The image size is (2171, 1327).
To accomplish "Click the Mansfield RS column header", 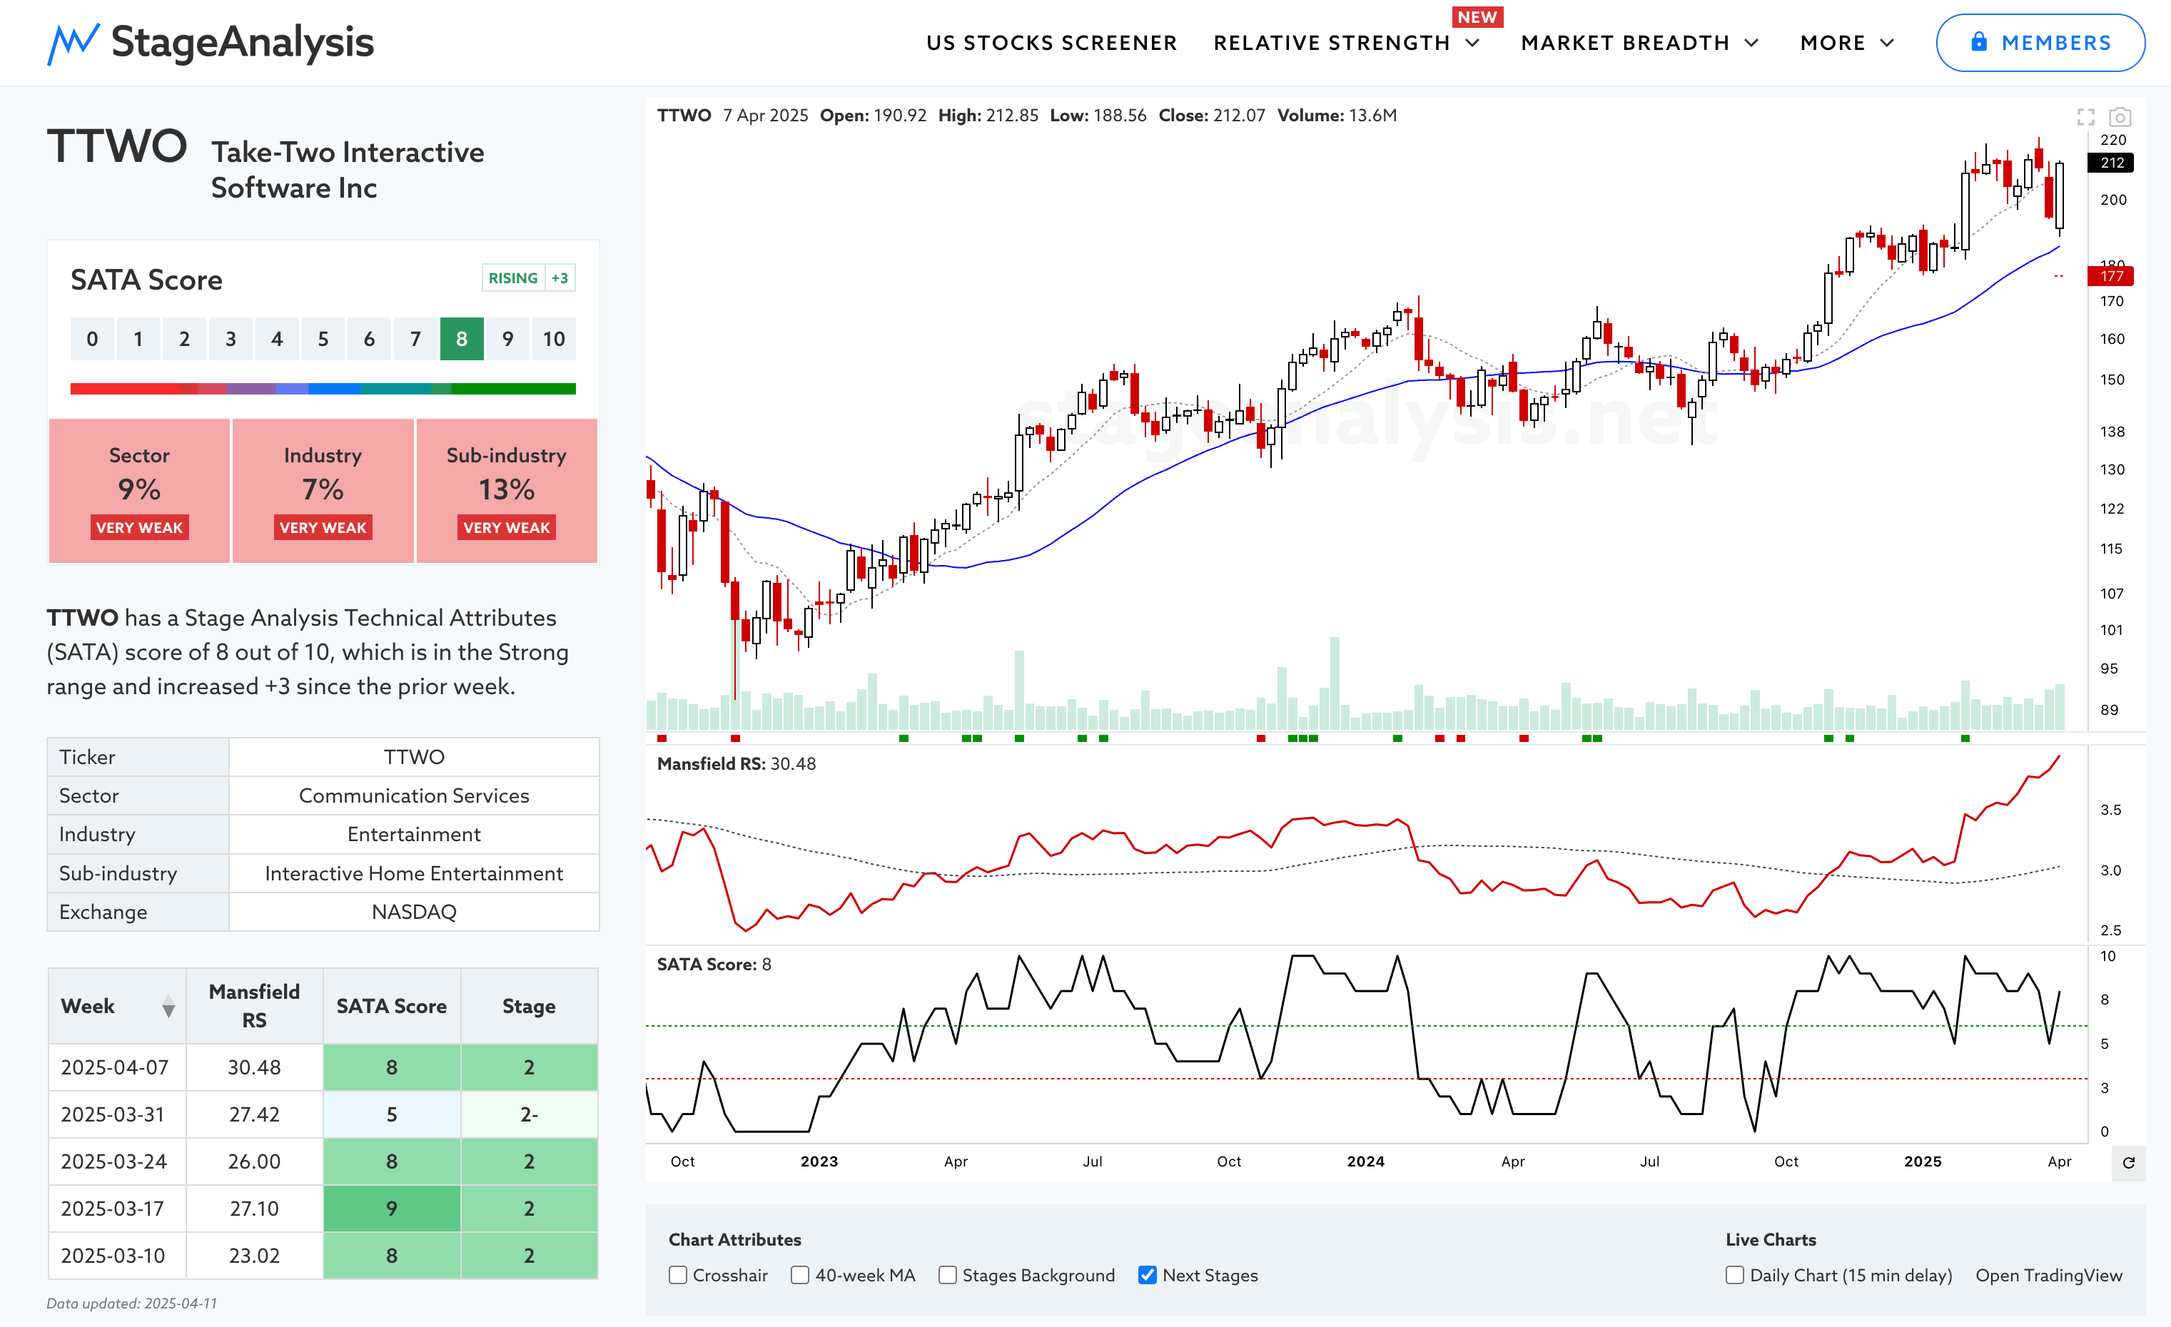I will coord(255,1007).
